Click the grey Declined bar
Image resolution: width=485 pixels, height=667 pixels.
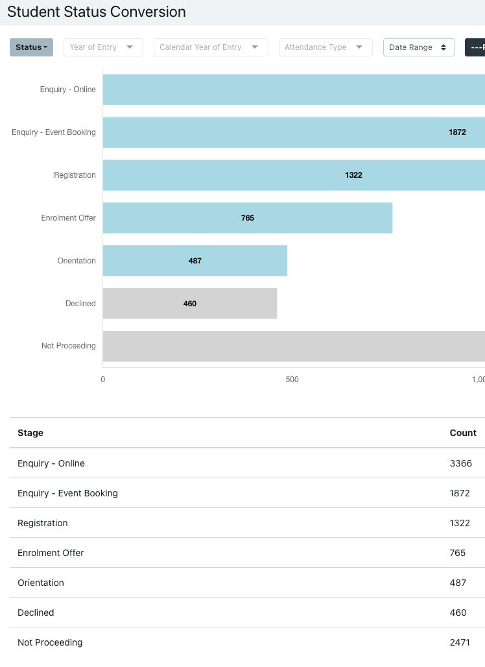189,304
